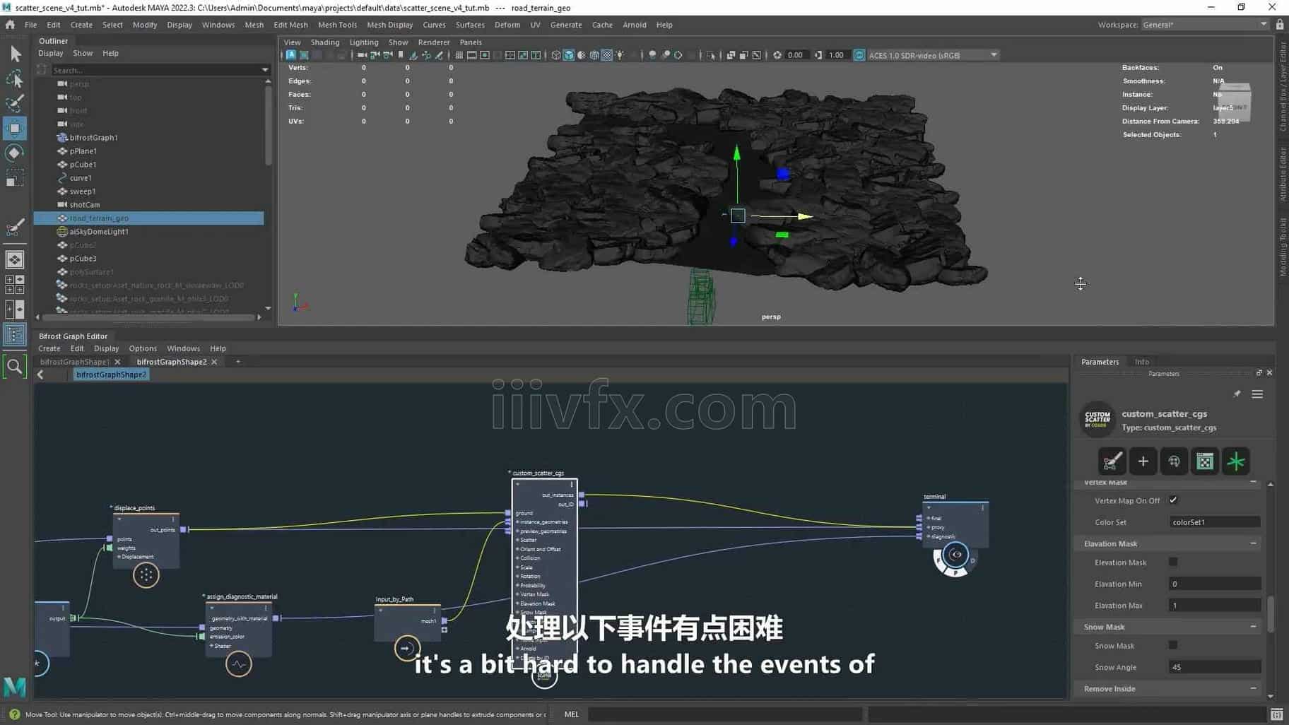Toggle the Outliner layout icon in sidebar
The height and width of the screenshot is (725, 1289).
(15, 335)
